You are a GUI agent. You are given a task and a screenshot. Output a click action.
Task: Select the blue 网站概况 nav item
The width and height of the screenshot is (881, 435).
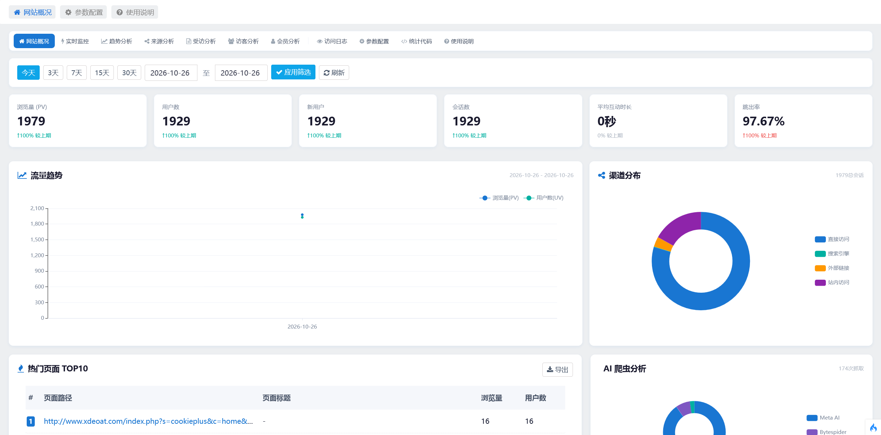(34, 41)
